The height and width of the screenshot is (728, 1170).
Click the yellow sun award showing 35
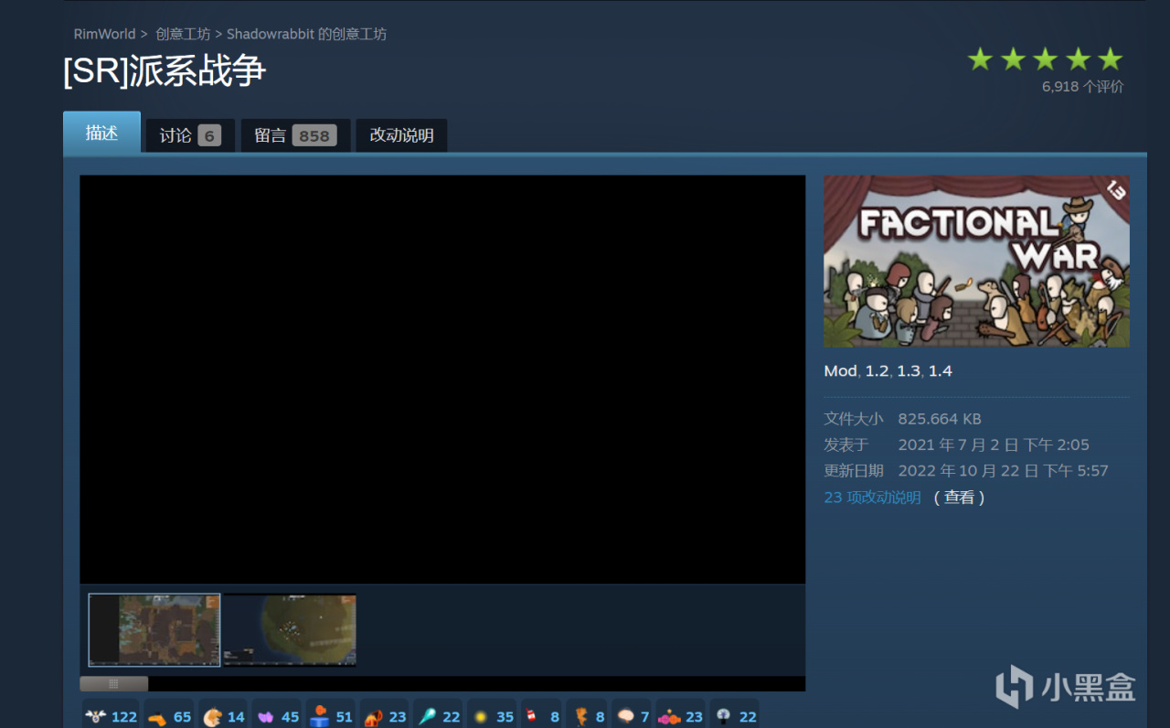click(x=481, y=716)
